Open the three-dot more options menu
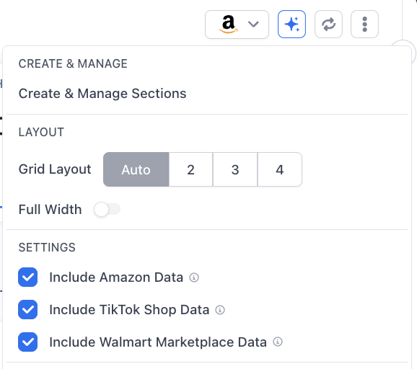Screen dimensions: 417x369 (364, 25)
